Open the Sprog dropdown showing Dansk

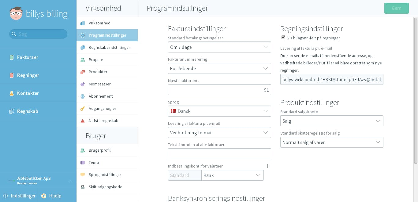pos(219,111)
